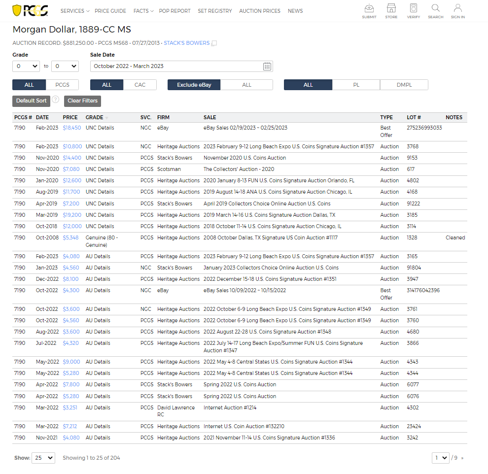Open the $11,700 price link
Screen dimensions: 488x474
click(71, 192)
